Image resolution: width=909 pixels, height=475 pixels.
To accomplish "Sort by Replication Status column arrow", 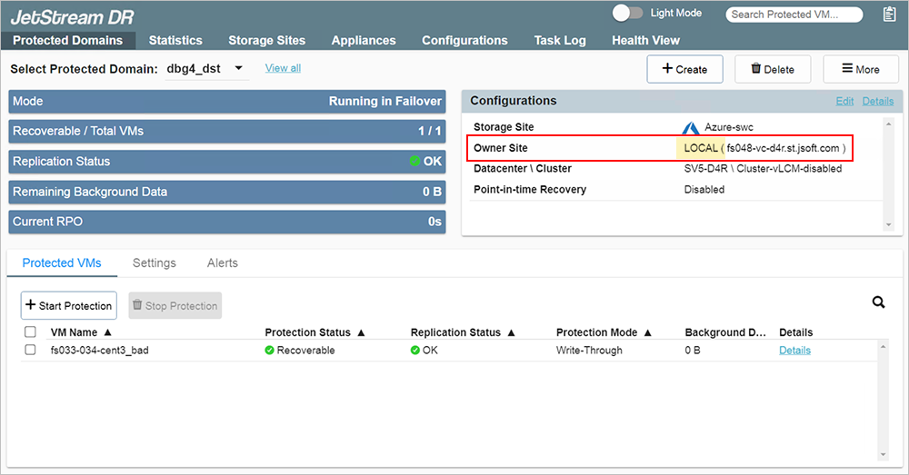I will click(x=511, y=332).
